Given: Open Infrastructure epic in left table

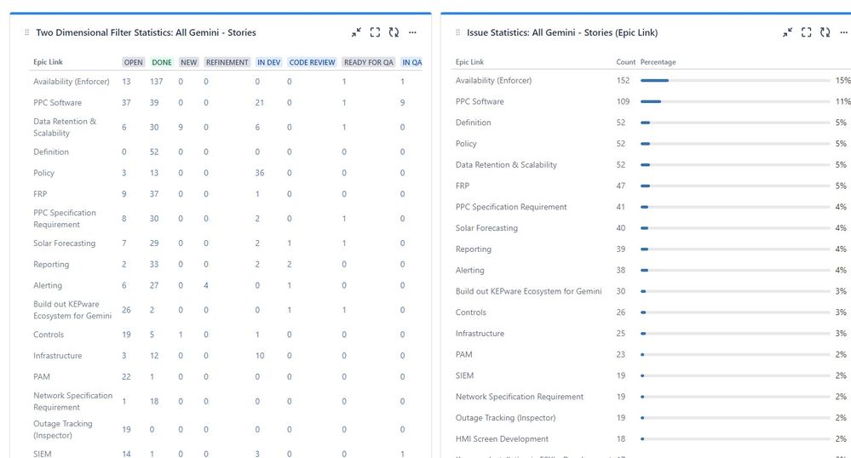Looking at the screenshot, I should [x=58, y=356].
